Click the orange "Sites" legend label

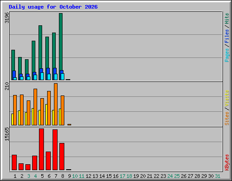tap(227, 119)
